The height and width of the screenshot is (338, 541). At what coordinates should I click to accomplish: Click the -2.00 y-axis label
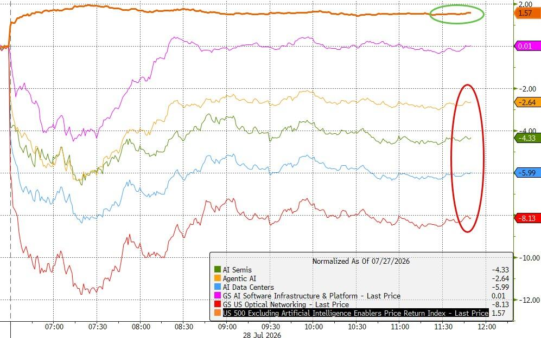pyautogui.click(x=527, y=88)
